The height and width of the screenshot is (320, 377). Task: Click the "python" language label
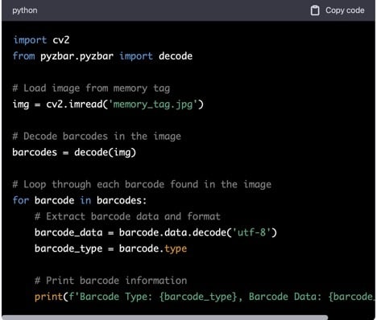click(25, 10)
